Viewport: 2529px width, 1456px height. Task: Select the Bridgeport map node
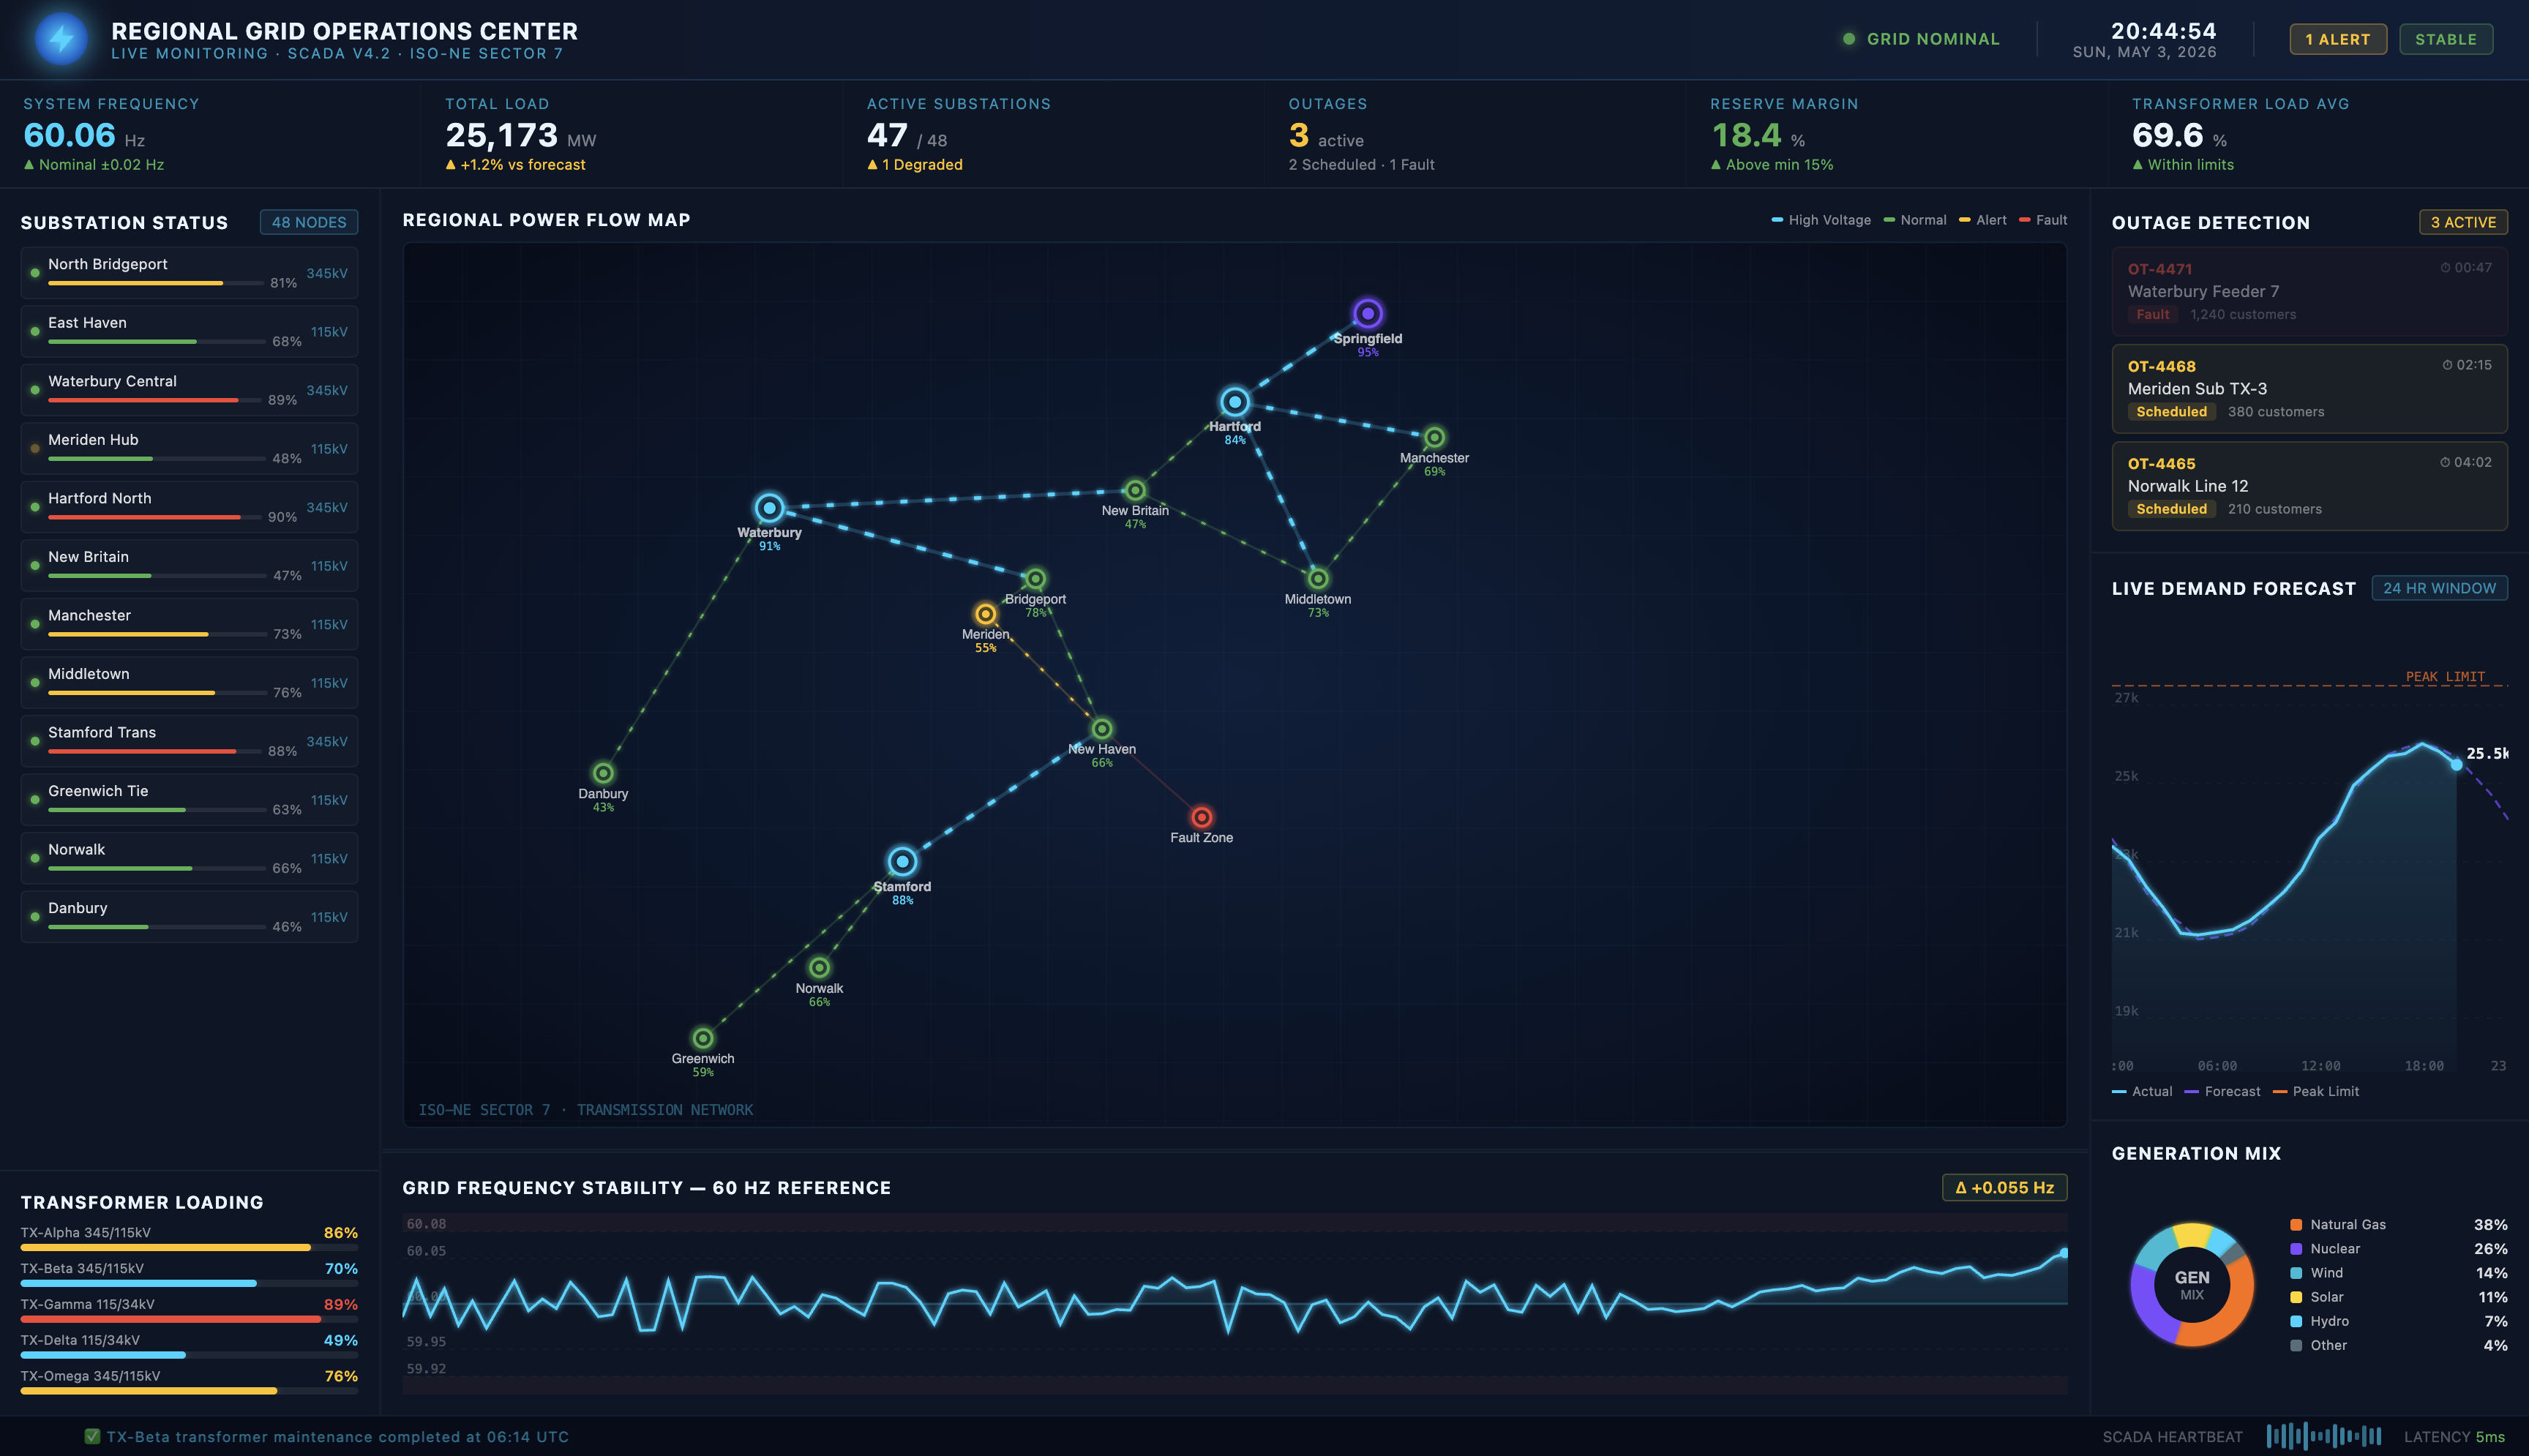1035,578
